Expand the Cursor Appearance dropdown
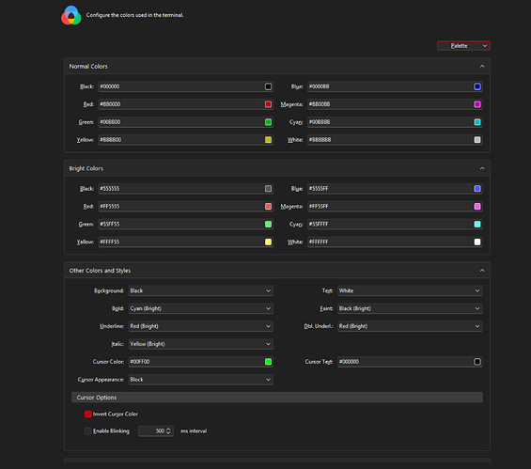Viewport: 531px width, 469px height. pyautogui.click(x=201, y=380)
